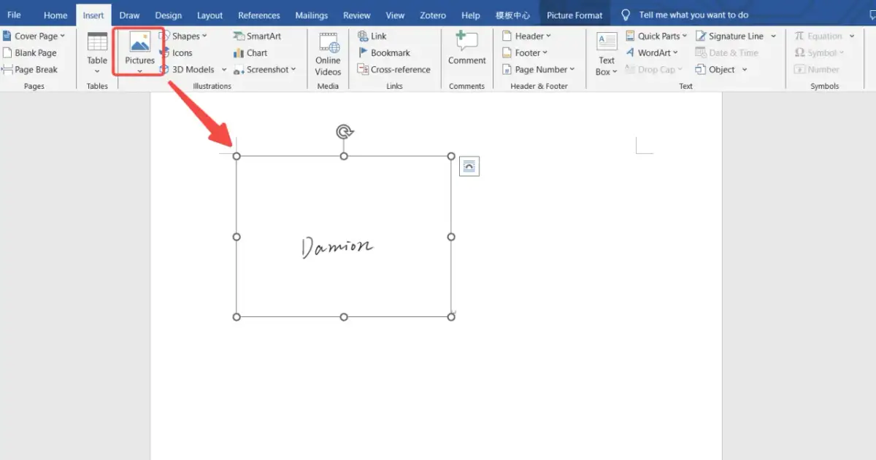The width and height of the screenshot is (876, 460).
Task: Click the Layout Options icon beside picture
Action: click(469, 167)
